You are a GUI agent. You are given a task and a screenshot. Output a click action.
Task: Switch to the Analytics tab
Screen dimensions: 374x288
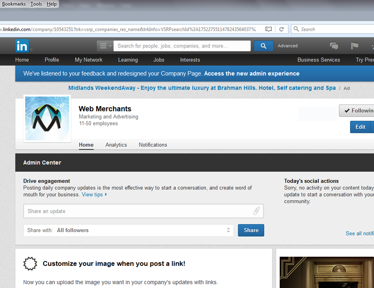(116, 145)
